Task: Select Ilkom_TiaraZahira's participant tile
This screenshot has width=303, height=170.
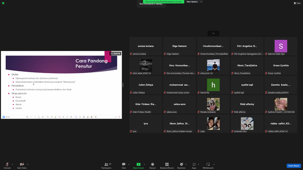Action: [x=247, y=66]
